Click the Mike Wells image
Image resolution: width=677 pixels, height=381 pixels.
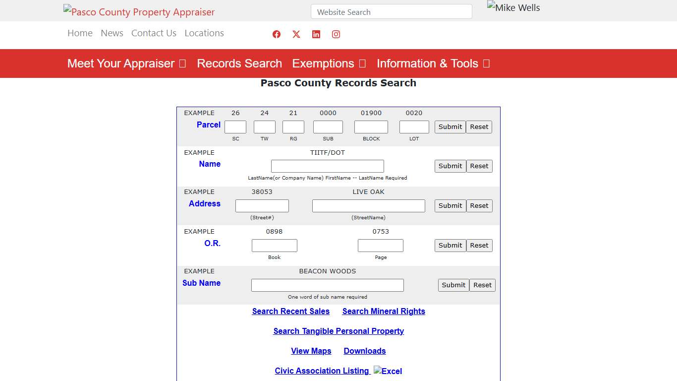tap(513, 7)
